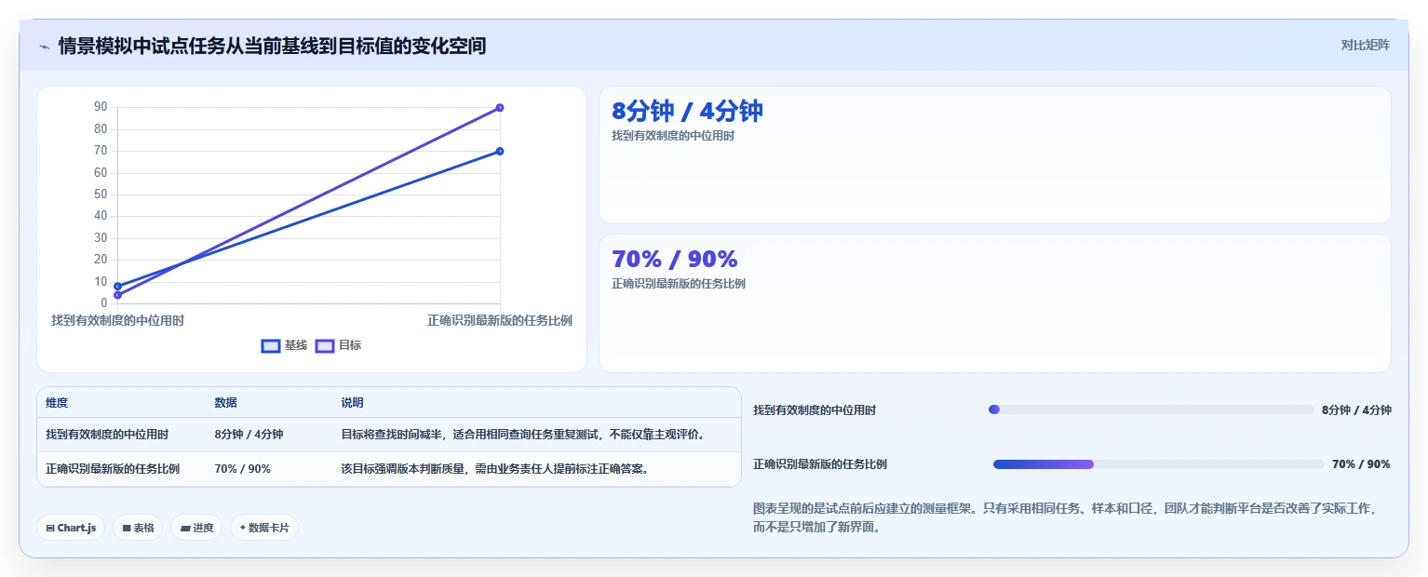Click the 70% / 90% value beside the progress bar
This screenshot has width=1428, height=577.
pos(1361,464)
